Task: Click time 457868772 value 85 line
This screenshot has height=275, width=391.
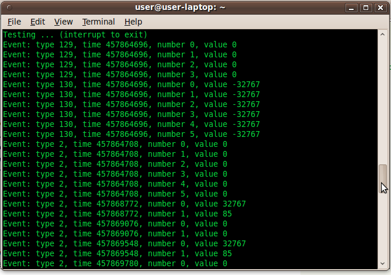Action: (x=117, y=214)
